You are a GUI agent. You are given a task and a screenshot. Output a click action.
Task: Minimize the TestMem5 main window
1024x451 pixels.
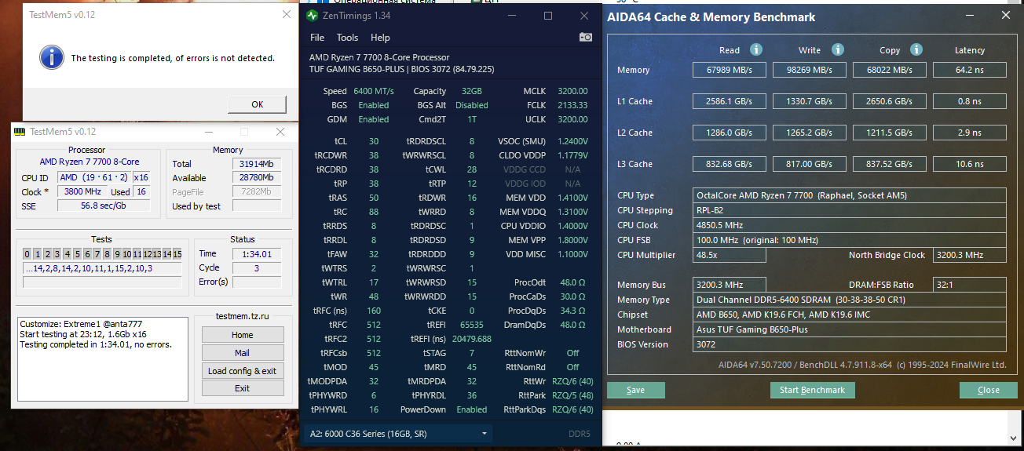(207, 132)
